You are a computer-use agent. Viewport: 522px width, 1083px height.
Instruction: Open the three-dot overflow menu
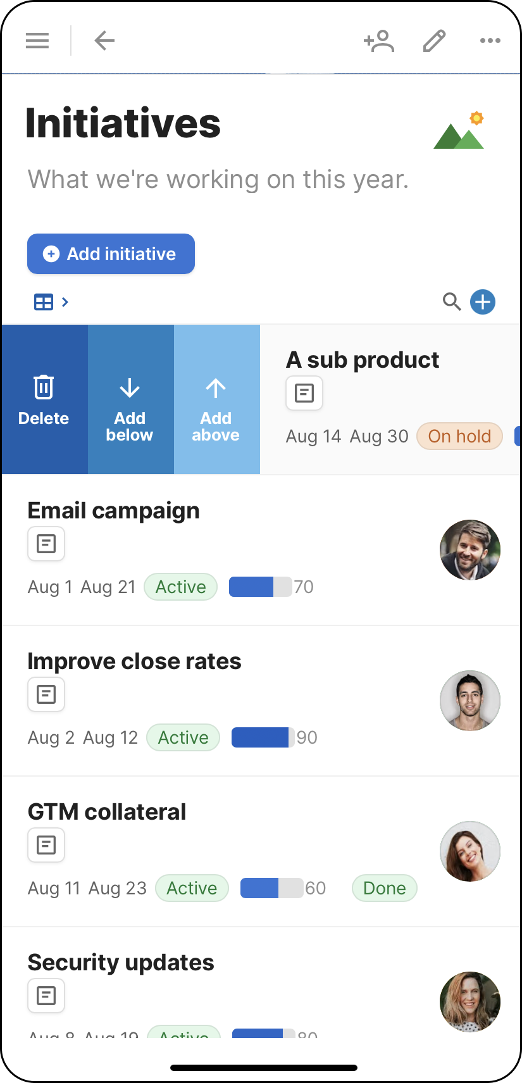(x=490, y=40)
